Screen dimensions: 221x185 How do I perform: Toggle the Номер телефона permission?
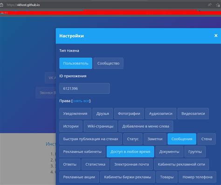coord(197,177)
